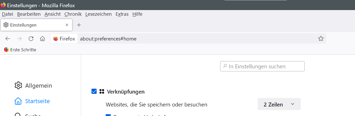This screenshot has height=116, width=355.
Task: Bookmark this page with the star icon
Action: click(321, 39)
